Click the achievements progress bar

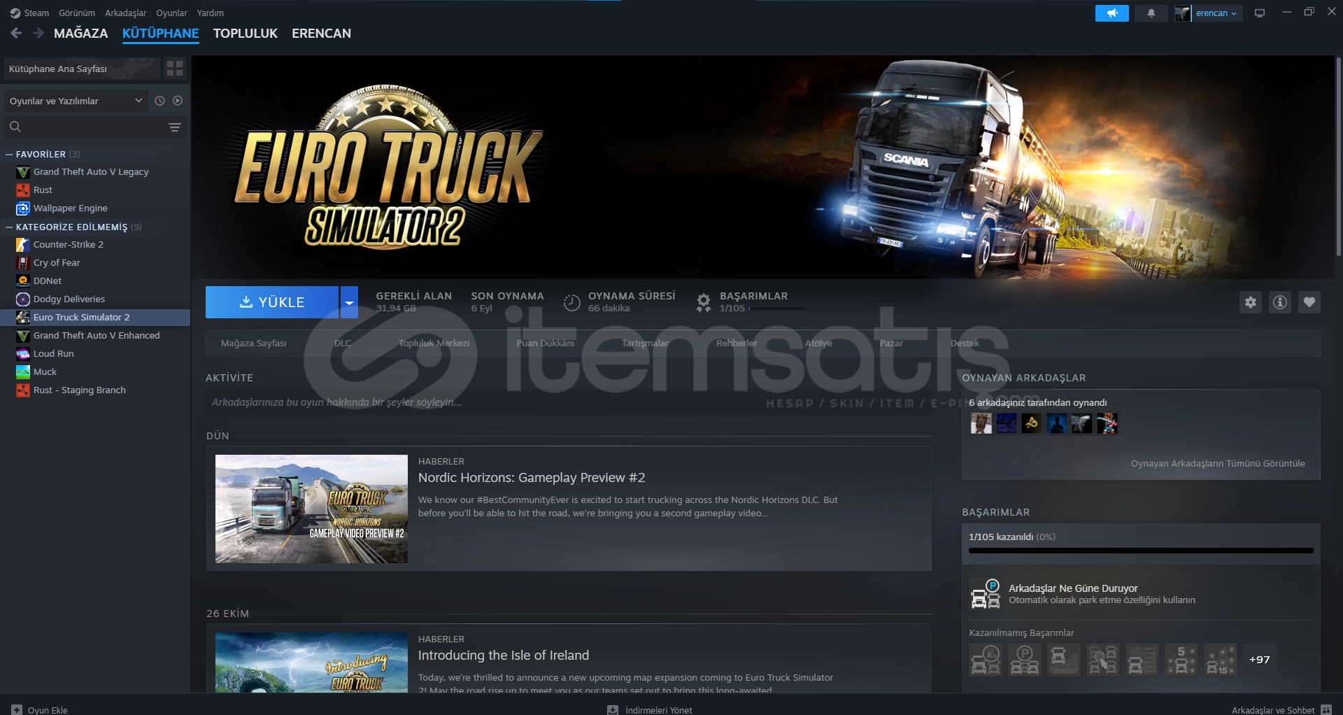coord(1141,551)
